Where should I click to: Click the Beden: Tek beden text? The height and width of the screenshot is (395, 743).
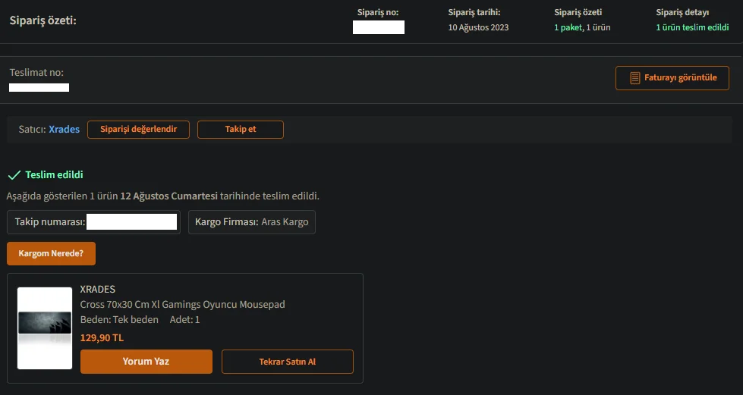coord(119,320)
